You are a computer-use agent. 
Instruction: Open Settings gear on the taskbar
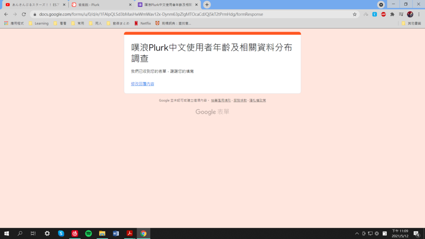point(47,233)
